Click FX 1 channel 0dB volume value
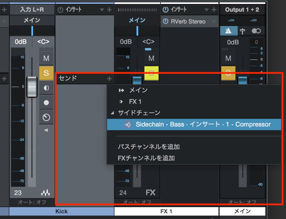This screenshot has width=286, height=219. [x=126, y=42]
